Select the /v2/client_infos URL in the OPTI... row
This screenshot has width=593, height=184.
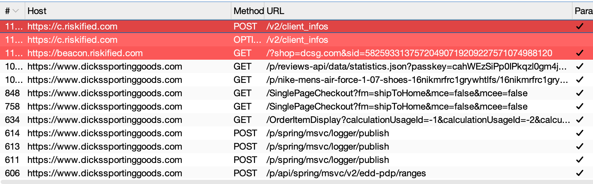tap(297, 40)
